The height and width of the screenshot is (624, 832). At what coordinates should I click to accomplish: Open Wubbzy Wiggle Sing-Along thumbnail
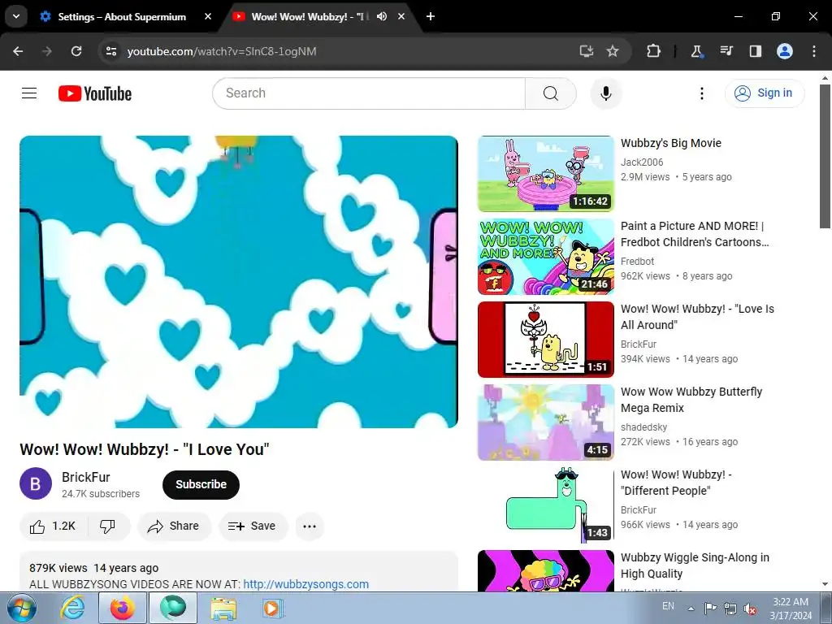(546, 571)
